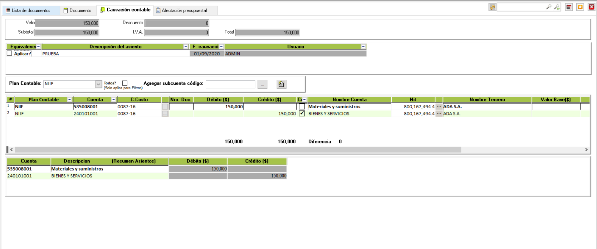Open the red calendar icon

pos(569,7)
